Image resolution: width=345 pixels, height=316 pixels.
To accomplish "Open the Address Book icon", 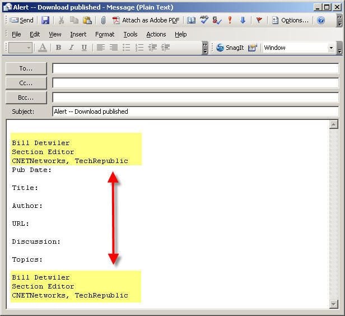I will tap(191, 20).
